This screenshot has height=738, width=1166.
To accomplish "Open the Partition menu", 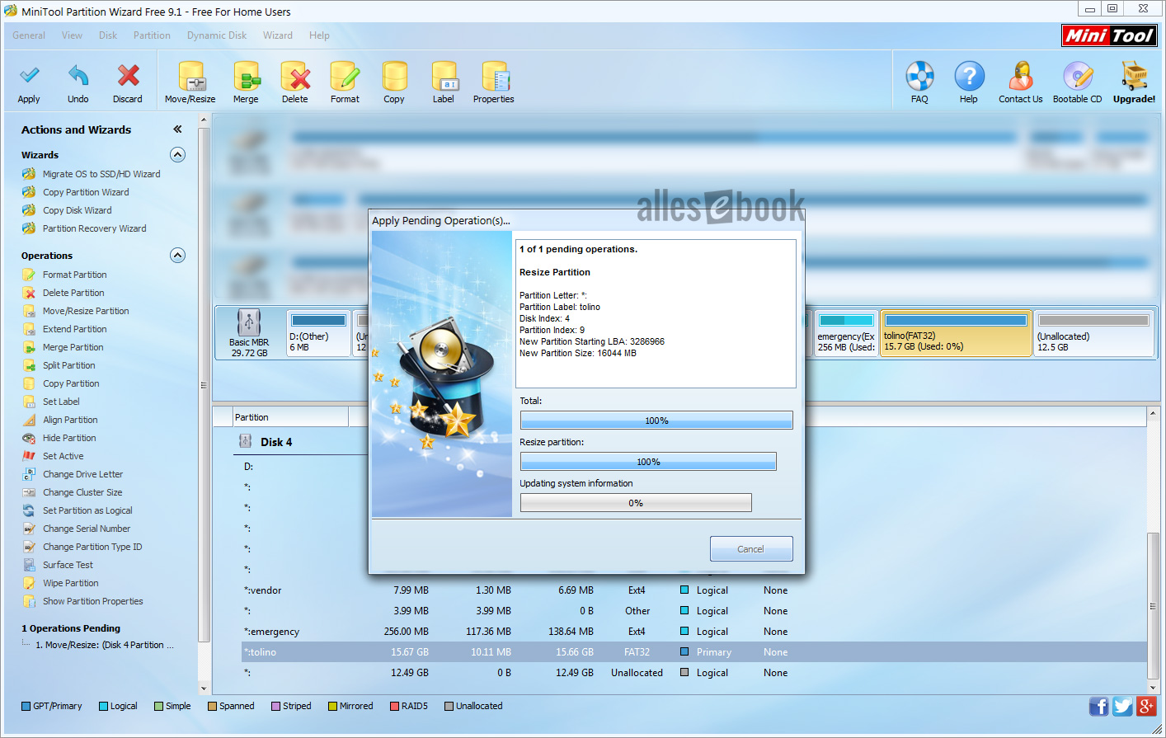I will click(152, 35).
